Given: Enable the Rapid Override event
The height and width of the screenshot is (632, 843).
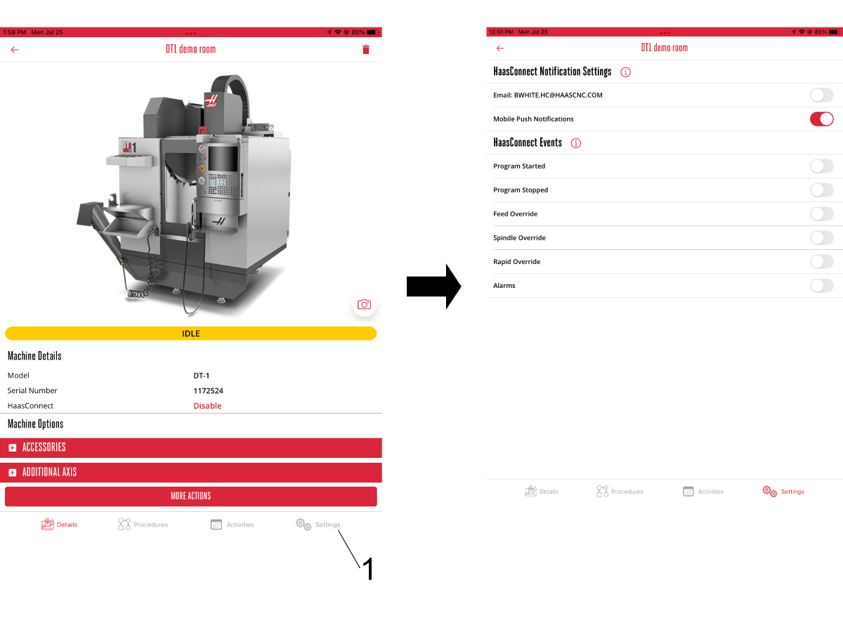Looking at the screenshot, I should click(821, 262).
